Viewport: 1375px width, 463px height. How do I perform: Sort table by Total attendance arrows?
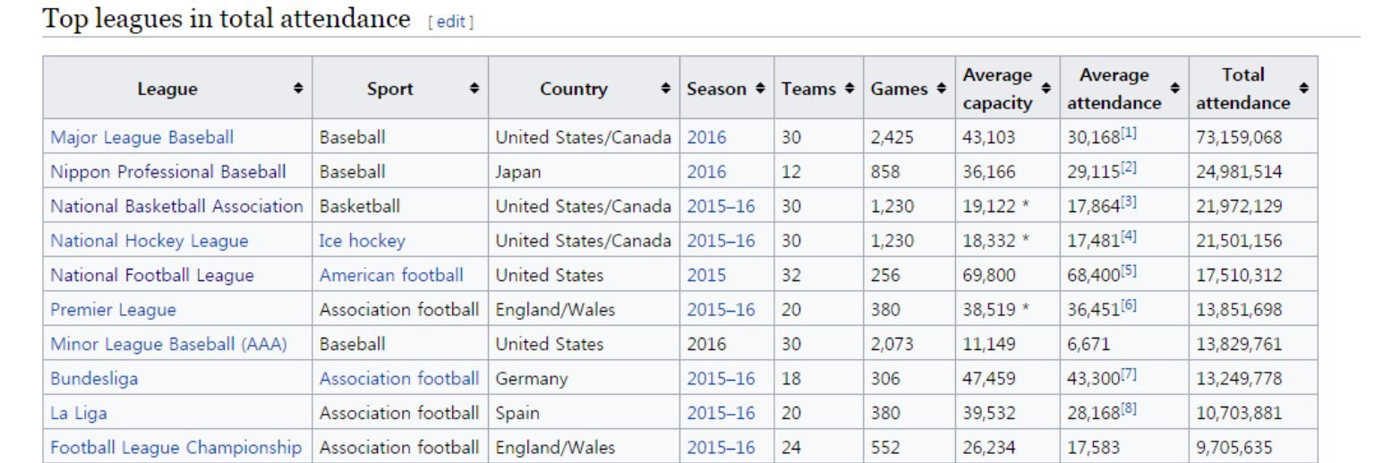click(1304, 89)
